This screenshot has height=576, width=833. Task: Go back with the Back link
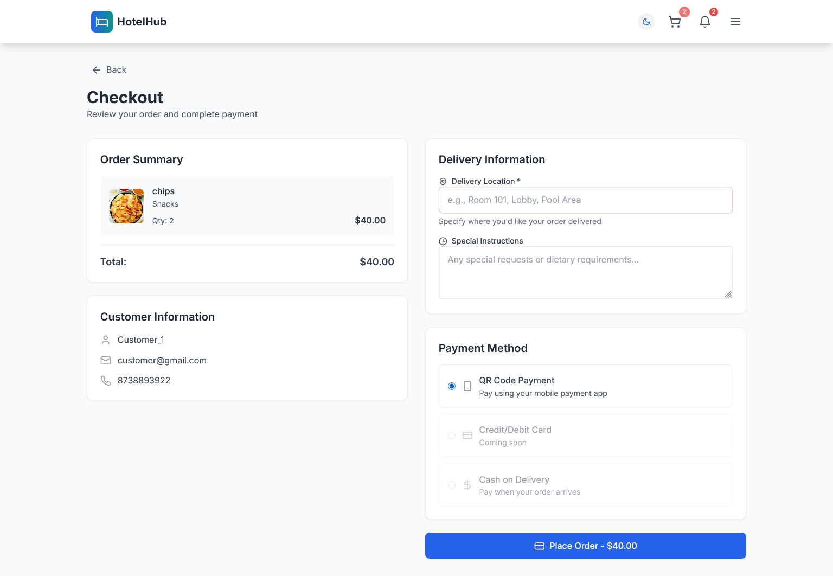point(109,70)
